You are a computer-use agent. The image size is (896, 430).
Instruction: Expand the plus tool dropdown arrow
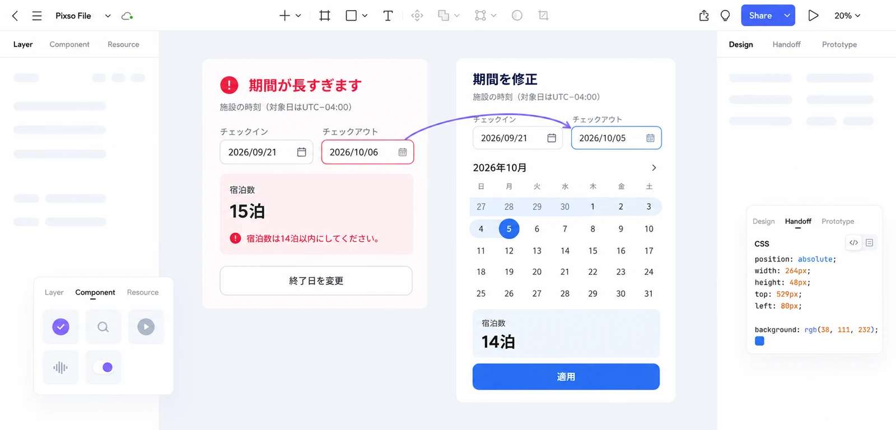[x=298, y=16]
